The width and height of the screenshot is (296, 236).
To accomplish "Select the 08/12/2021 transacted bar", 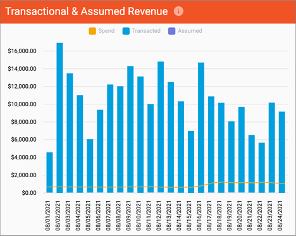I will pyautogui.click(x=161, y=127).
